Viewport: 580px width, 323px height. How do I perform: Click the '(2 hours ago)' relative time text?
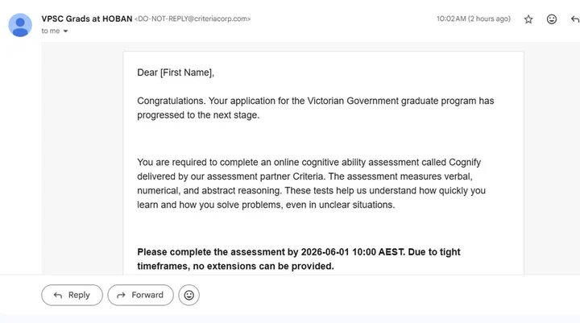click(490, 19)
